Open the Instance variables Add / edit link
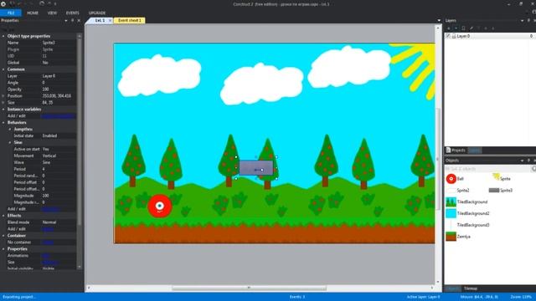Viewport: 536px width, 301px height. tap(58, 116)
